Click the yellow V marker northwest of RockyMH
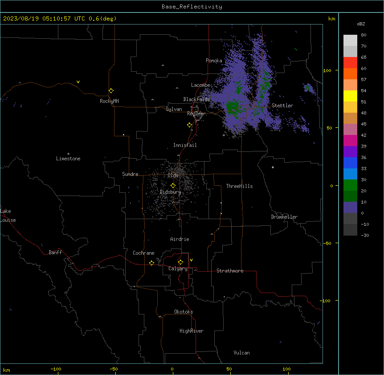The image size is (384, 375). (78, 82)
